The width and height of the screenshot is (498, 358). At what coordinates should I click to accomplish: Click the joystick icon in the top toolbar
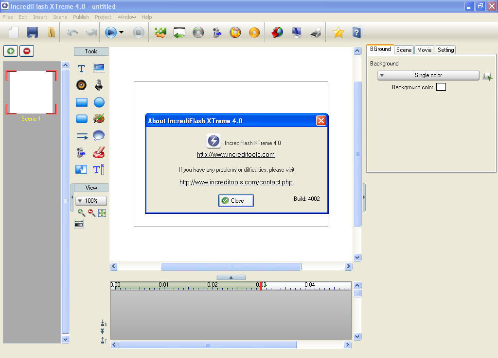click(x=217, y=33)
